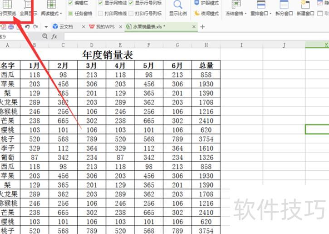Click cell 1326 in 葡萄 row
329x234 pixels.
pyautogui.click(x=206, y=157)
